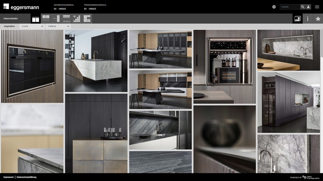The image size is (323, 181).
Task: Select the Unterschränke base cabinet icon
Action: [x=35, y=19]
